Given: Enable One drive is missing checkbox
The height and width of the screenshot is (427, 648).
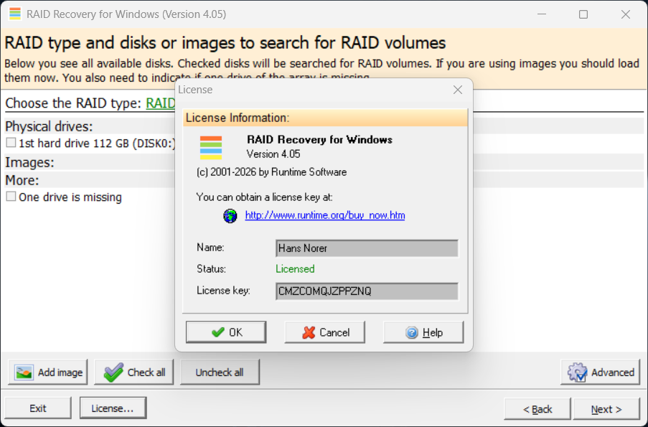Looking at the screenshot, I should [x=11, y=197].
